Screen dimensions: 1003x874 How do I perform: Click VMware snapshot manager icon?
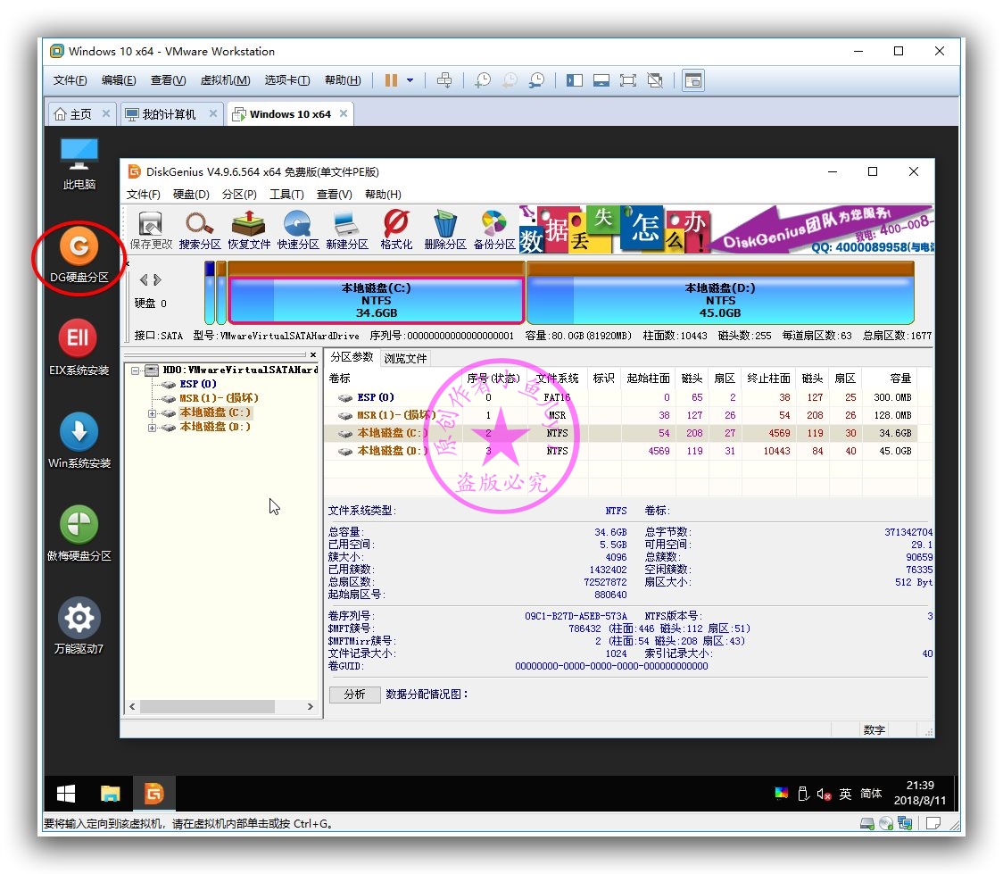(x=536, y=80)
